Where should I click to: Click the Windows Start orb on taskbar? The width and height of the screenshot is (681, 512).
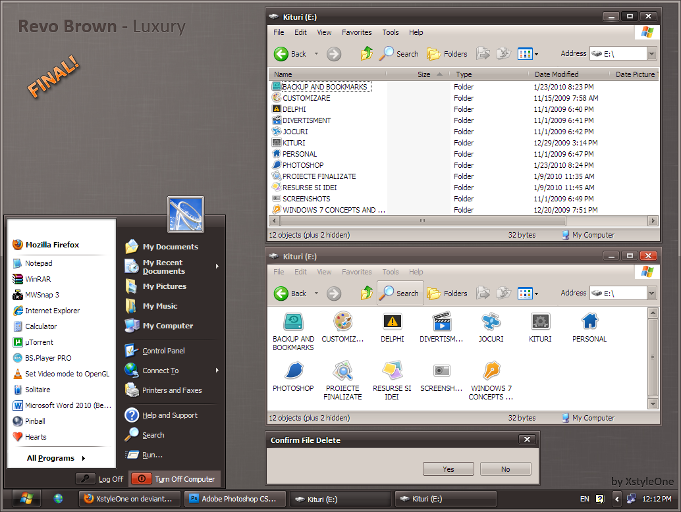click(26, 498)
